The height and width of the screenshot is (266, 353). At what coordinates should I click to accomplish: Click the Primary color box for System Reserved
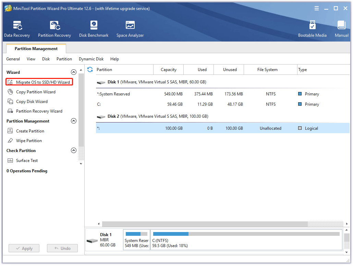pos(300,94)
